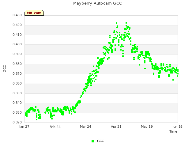Click the Apr 21 axis label
The height and width of the screenshot is (147, 196).
(116, 126)
